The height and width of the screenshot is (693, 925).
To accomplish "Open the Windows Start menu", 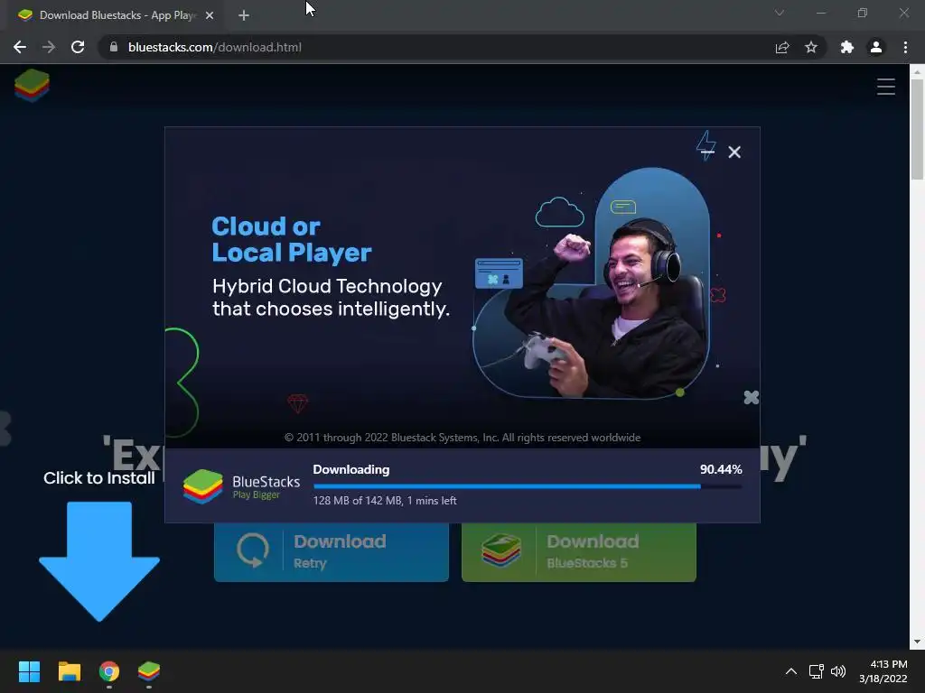I will click(29, 671).
